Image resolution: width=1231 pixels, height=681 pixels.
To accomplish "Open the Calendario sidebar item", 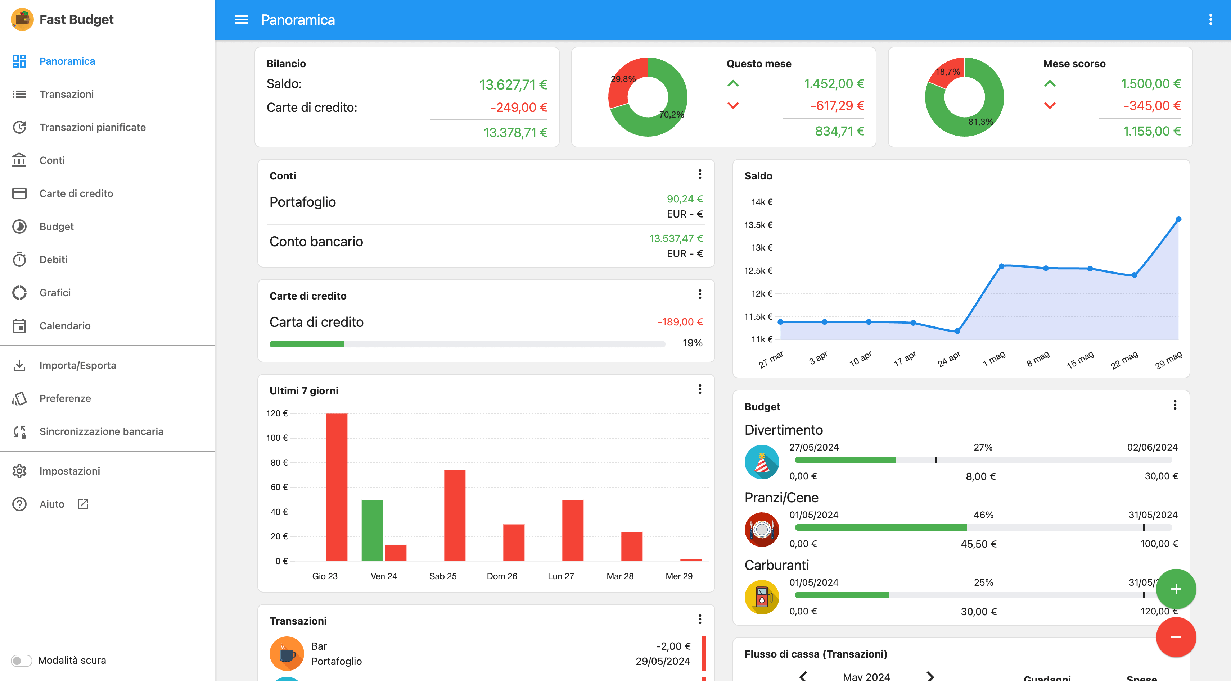I will pyautogui.click(x=64, y=325).
